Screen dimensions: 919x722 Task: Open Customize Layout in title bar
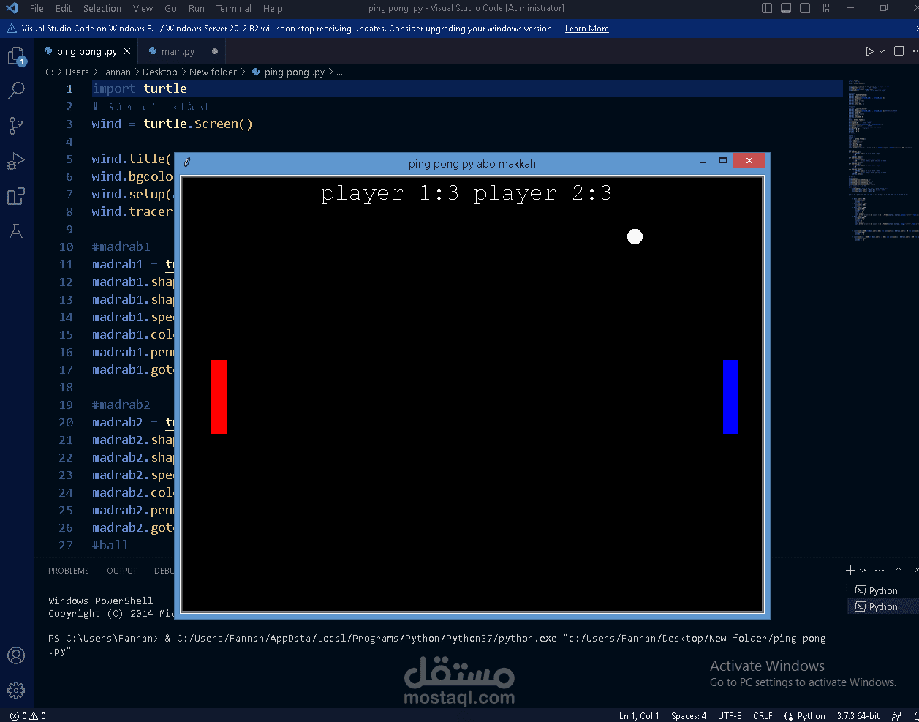pos(825,8)
